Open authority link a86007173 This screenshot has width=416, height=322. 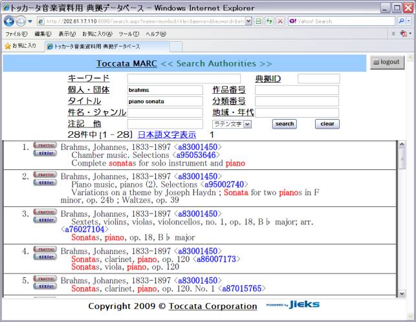click(x=216, y=259)
